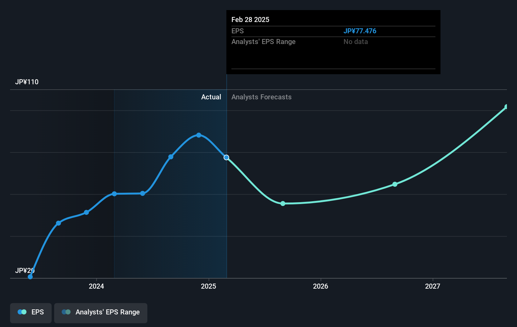Click the Feb 28 2025 tooltip date
The image size is (517, 327).
[x=250, y=20]
